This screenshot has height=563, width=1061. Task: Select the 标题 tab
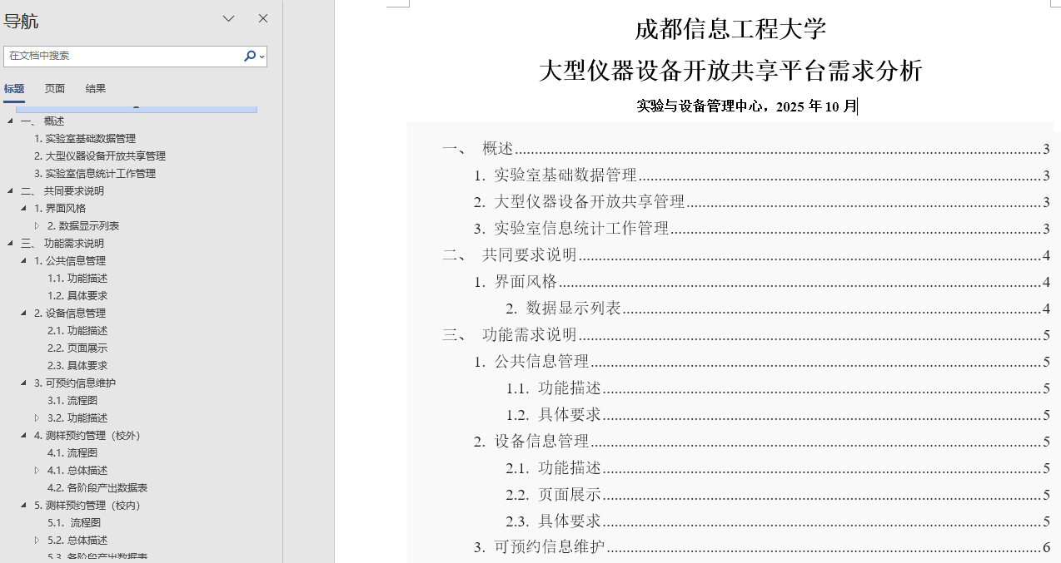(x=14, y=89)
